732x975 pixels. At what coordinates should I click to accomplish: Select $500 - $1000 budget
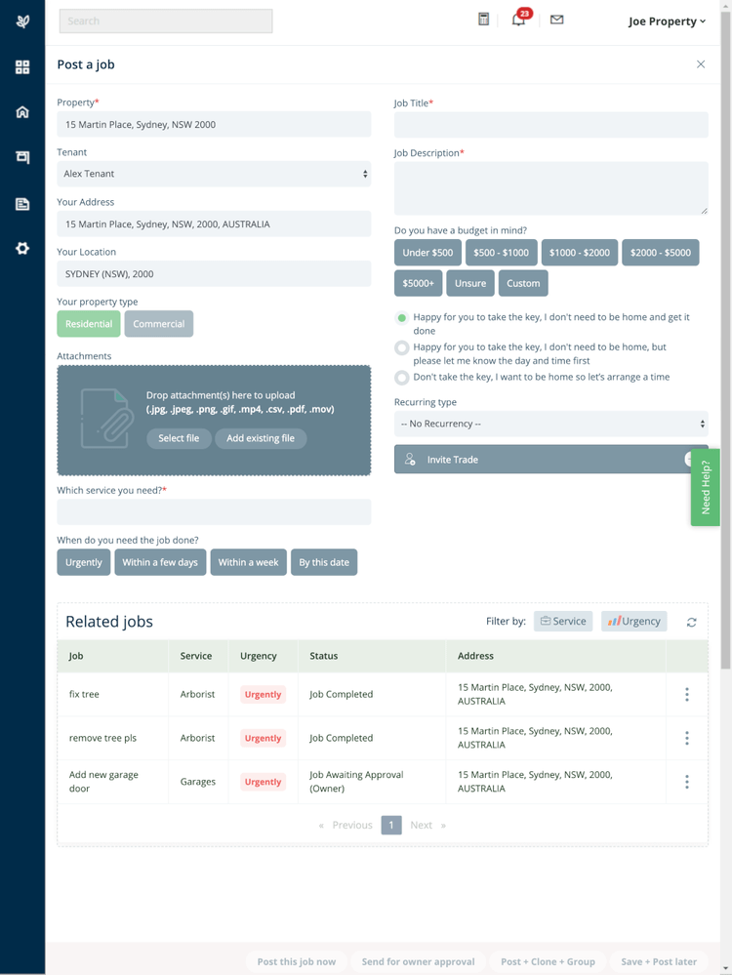click(502, 253)
